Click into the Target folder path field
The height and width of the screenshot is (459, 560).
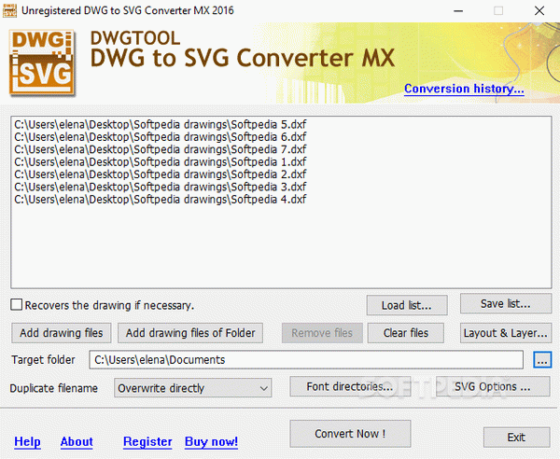[x=306, y=360]
